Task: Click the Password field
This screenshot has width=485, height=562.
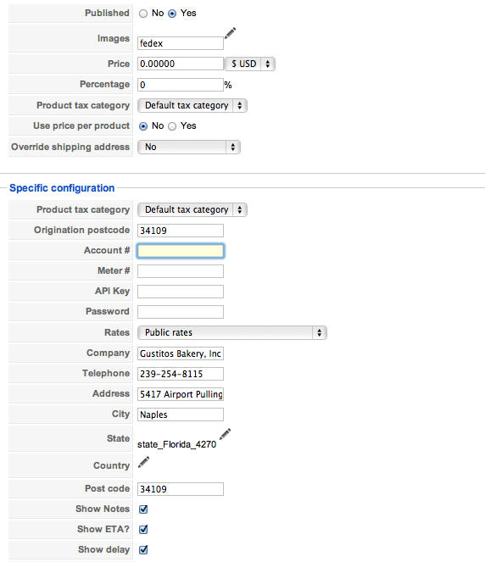Action: (x=181, y=312)
